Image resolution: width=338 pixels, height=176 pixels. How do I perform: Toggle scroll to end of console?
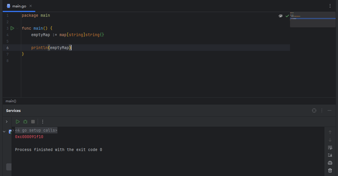(x=330, y=155)
